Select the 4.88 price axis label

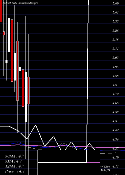click(x=115, y=76)
